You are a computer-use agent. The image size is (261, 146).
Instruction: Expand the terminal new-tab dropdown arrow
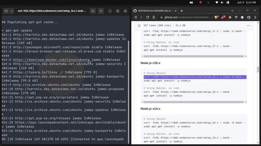pyautogui.click(x=12, y=11)
